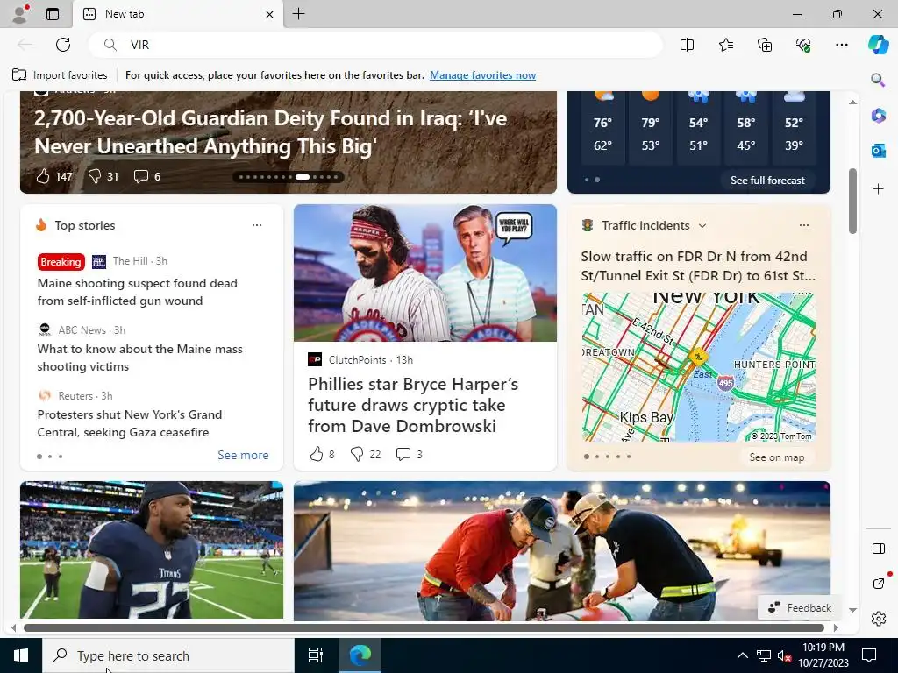Open the Manage favorites now link
The width and height of the screenshot is (898, 673).
(x=483, y=75)
